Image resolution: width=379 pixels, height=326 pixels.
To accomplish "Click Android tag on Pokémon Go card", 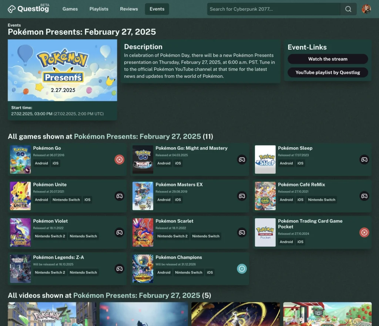I will pyautogui.click(x=41, y=163).
